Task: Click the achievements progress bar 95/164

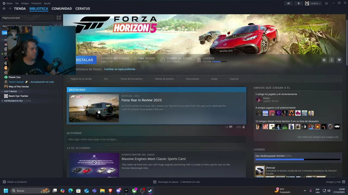Action: tap(298, 160)
